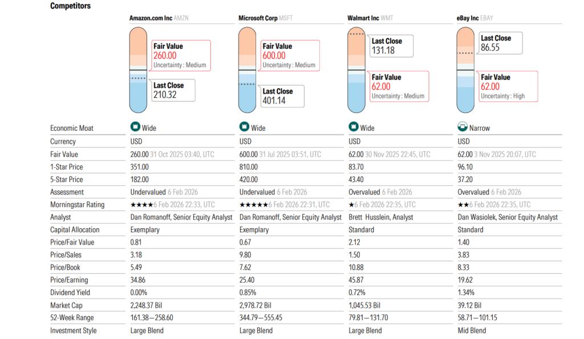This screenshot has height=339, width=584.
Task: Click Microsoft's wide moat crown icon
Action: [x=244, y=127]
